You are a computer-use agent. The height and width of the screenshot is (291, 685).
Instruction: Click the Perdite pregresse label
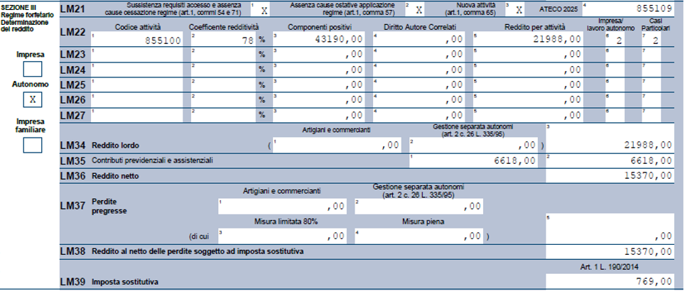[109, 207]
